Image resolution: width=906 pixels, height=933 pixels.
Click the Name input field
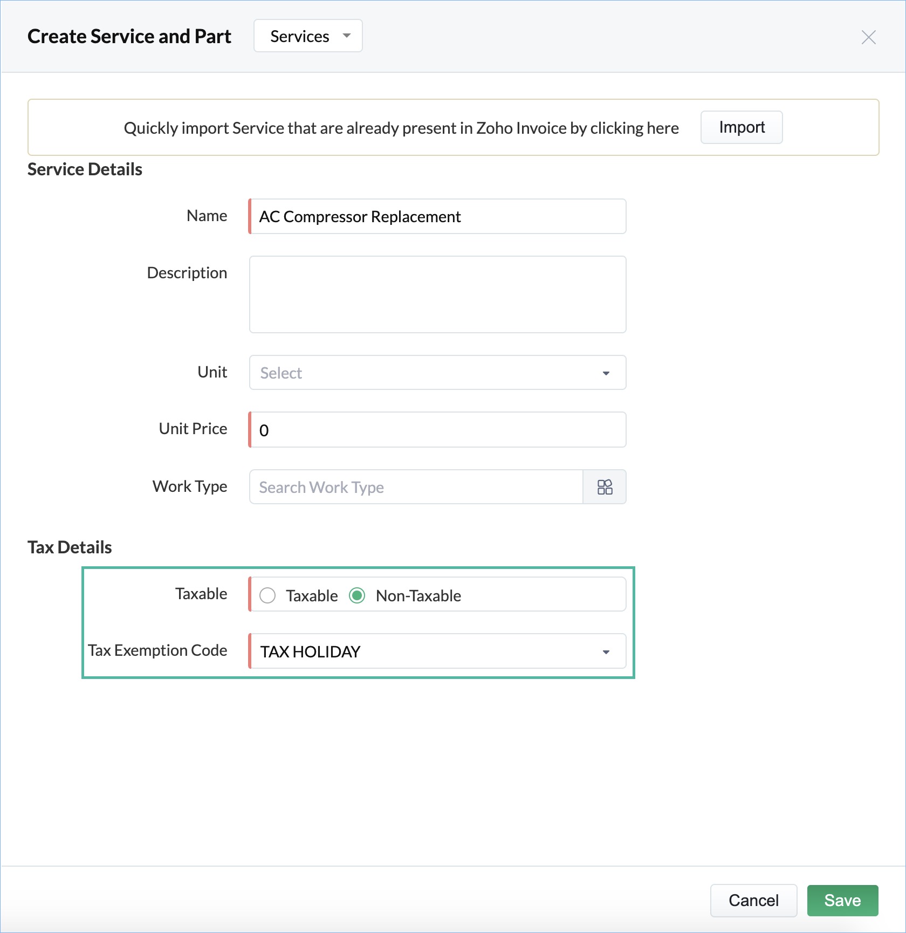pos(438,216)
